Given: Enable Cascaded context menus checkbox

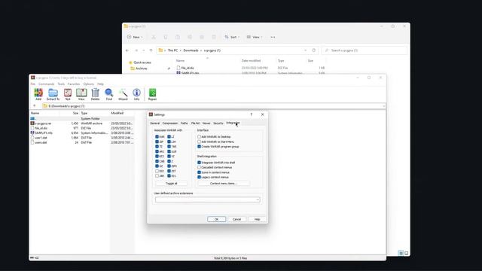Looking at the screenshot, I should 199,167.
